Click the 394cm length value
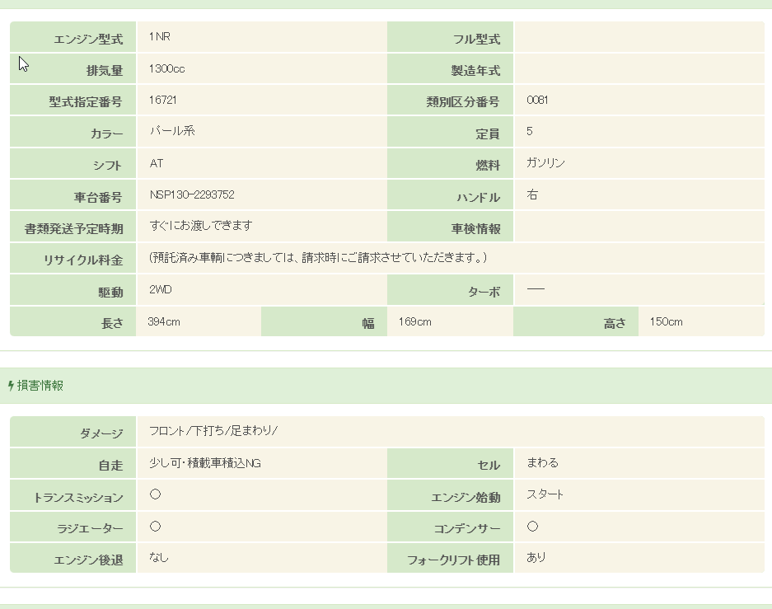 point(163,321)
